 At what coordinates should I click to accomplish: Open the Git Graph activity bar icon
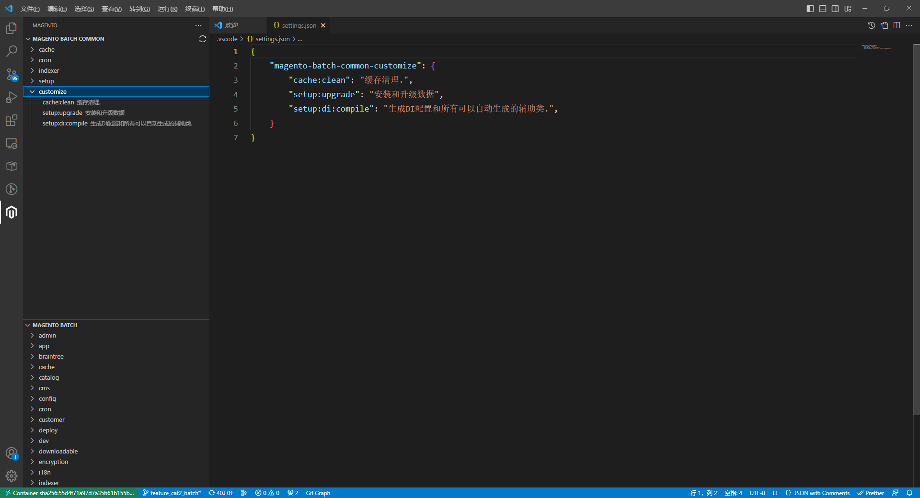11,189
